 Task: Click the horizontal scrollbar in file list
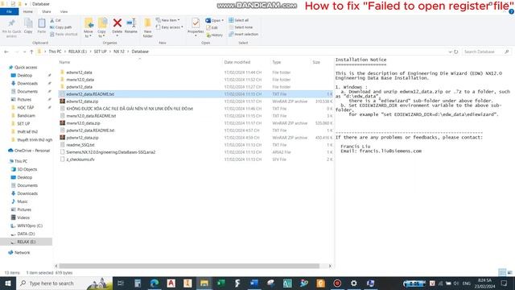pos(189,266)
